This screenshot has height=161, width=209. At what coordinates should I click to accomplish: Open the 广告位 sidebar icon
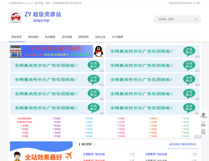point(203,116)
